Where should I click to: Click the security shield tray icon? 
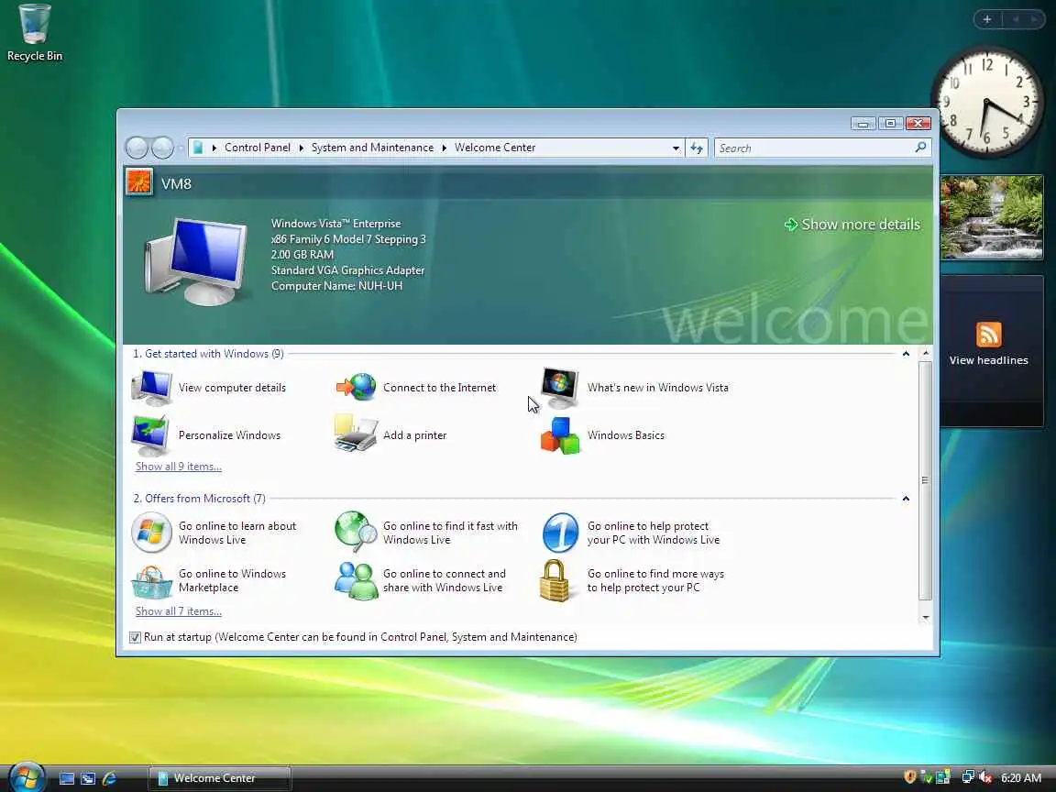pos(910,777)
